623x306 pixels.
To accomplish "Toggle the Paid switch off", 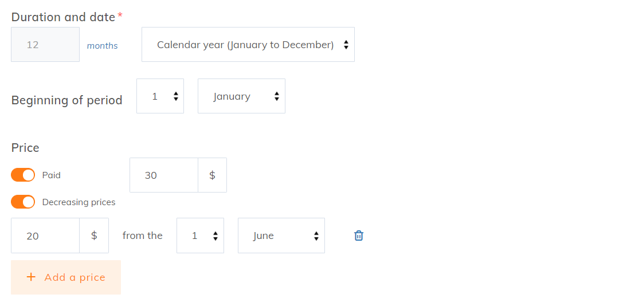I will click(x=23, y=175).
